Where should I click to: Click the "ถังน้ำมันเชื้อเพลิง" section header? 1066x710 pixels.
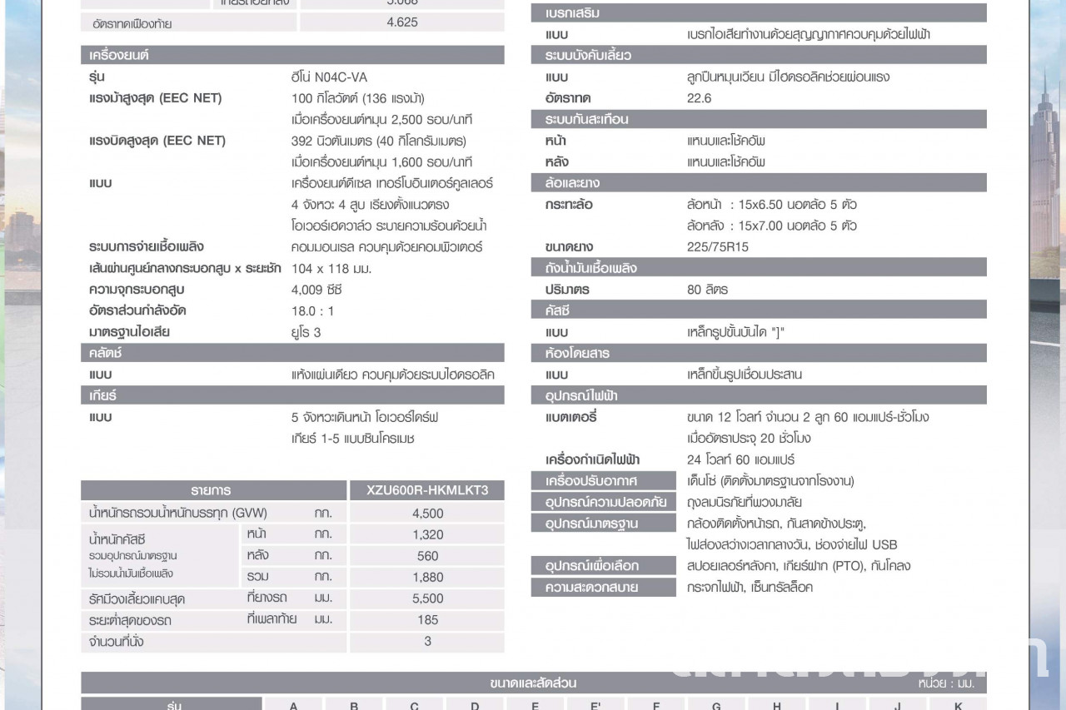759,268
